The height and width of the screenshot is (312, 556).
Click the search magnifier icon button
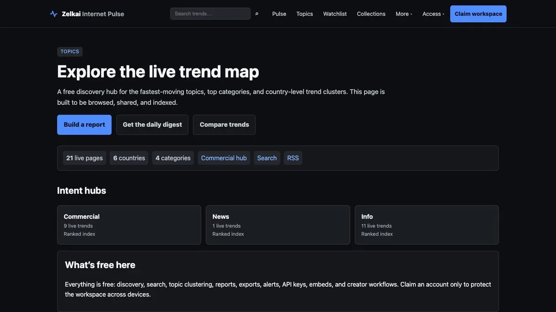(257, 14)
